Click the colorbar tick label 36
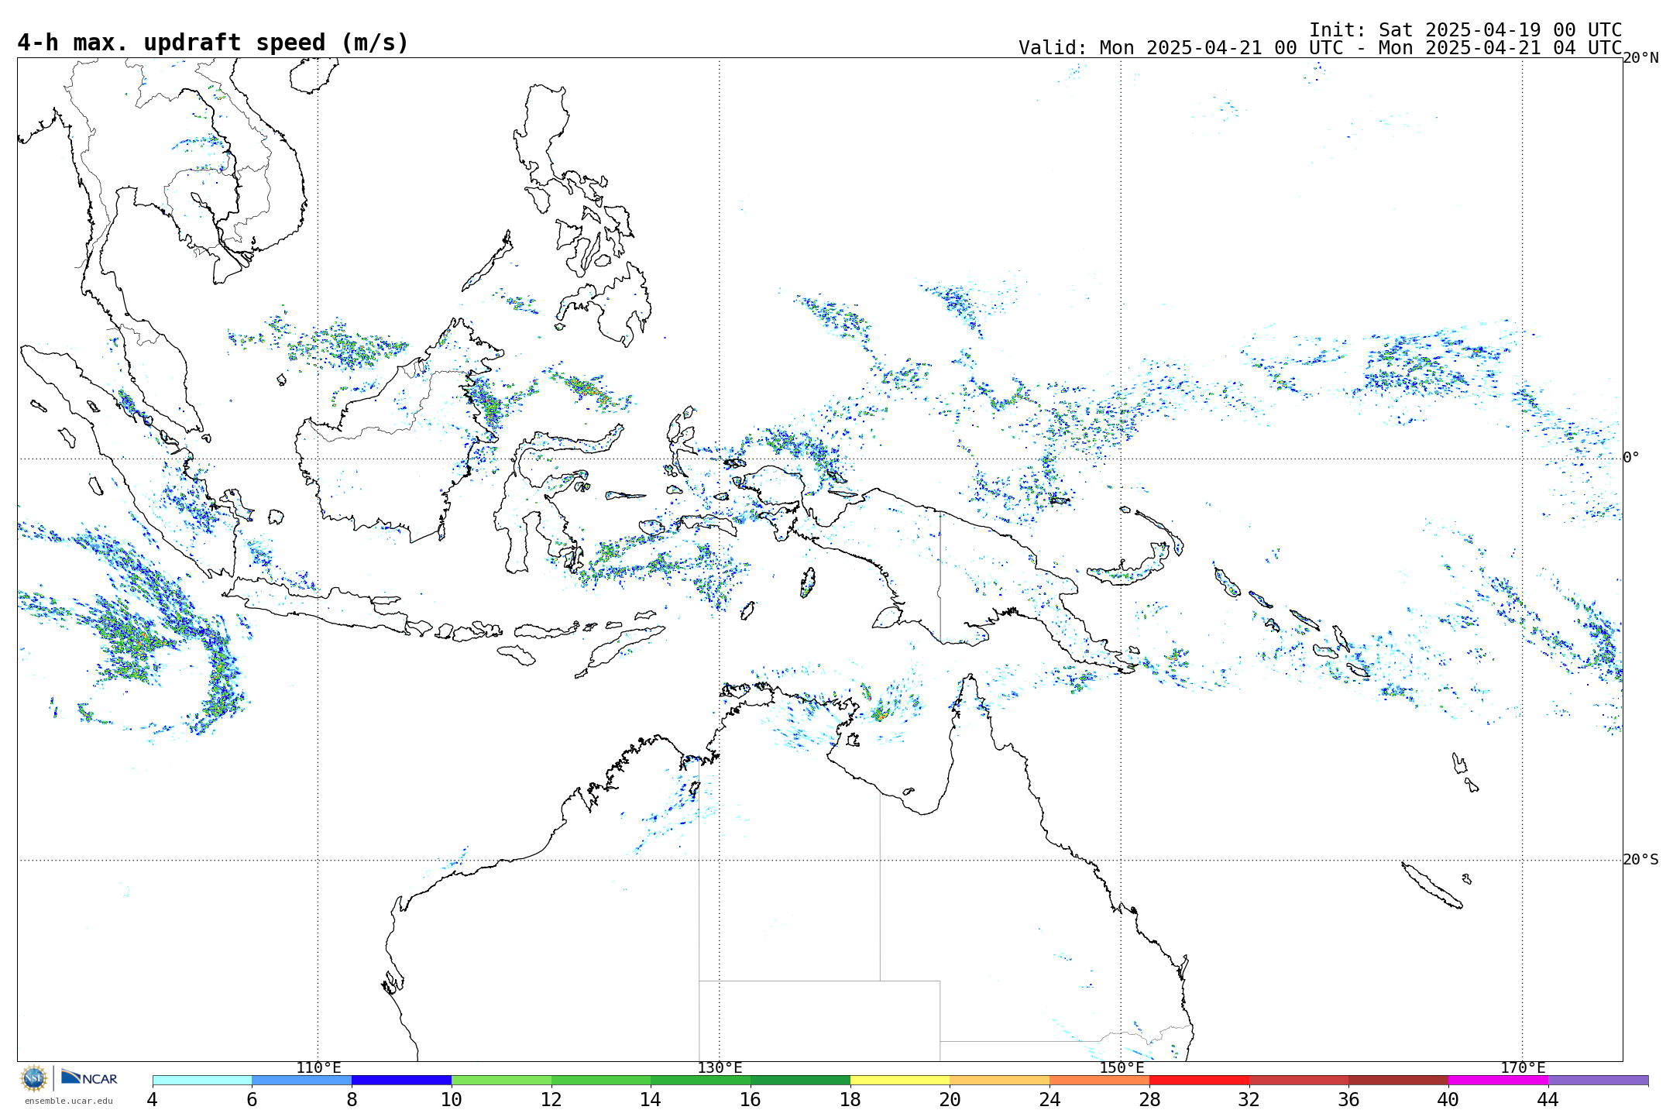The image size is (1673, 1110). click(x=1348, y=1100)
